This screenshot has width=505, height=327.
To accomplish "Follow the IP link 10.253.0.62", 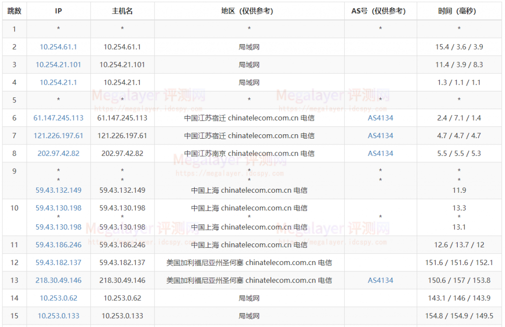I will (x=58, y=298).
